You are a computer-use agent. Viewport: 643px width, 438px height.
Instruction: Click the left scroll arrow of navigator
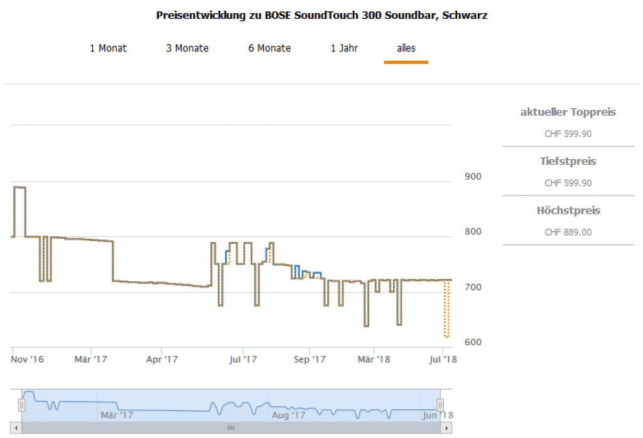[x=17, y=427]
